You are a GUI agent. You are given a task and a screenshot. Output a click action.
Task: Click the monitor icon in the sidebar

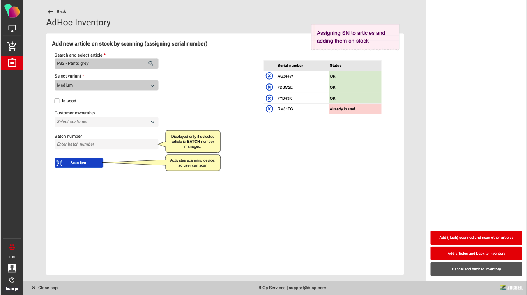pos(12,29)
